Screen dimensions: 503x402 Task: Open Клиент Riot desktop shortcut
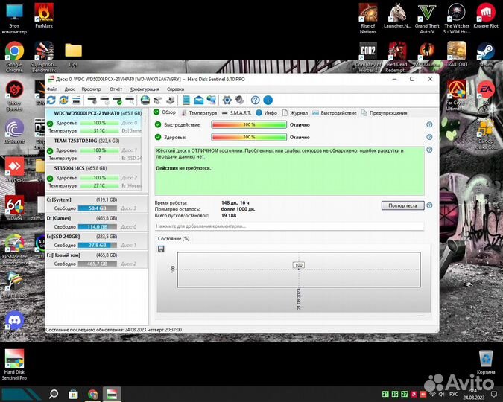coord(486,16)
